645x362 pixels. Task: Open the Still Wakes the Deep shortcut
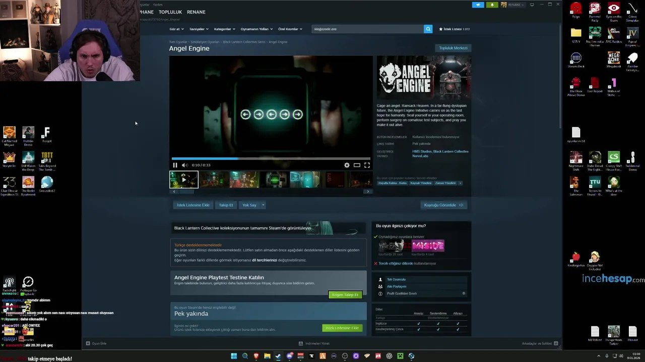pyautogui.click(x=28, y=161)
